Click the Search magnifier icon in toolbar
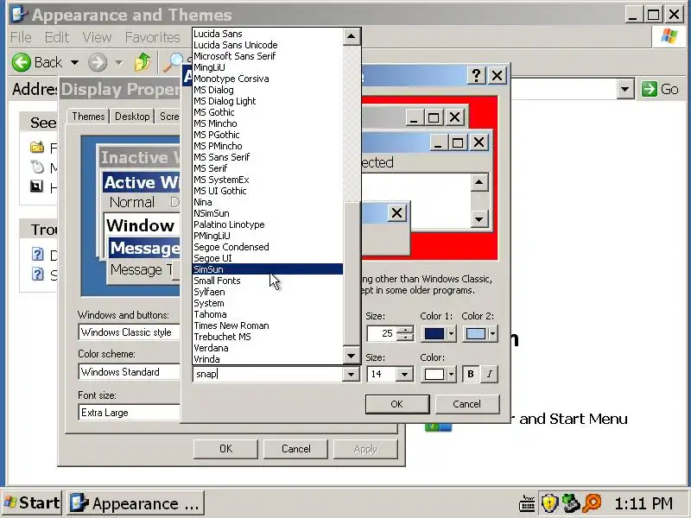Image resolution: width=691 pixels, height=518 pixels. click(173, 62)
